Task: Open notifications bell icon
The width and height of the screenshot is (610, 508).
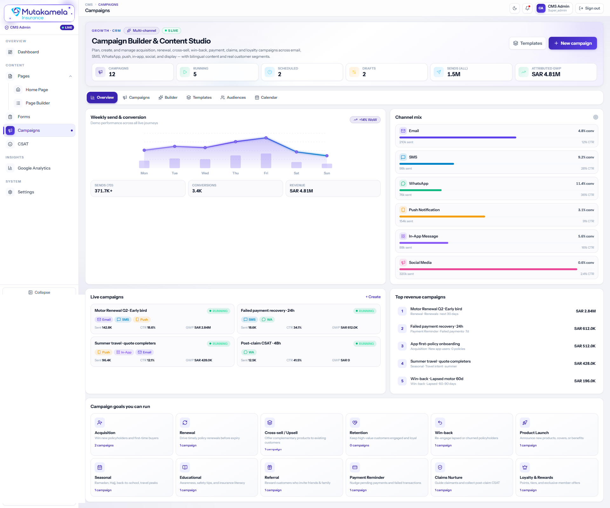Action: [527, 8]
